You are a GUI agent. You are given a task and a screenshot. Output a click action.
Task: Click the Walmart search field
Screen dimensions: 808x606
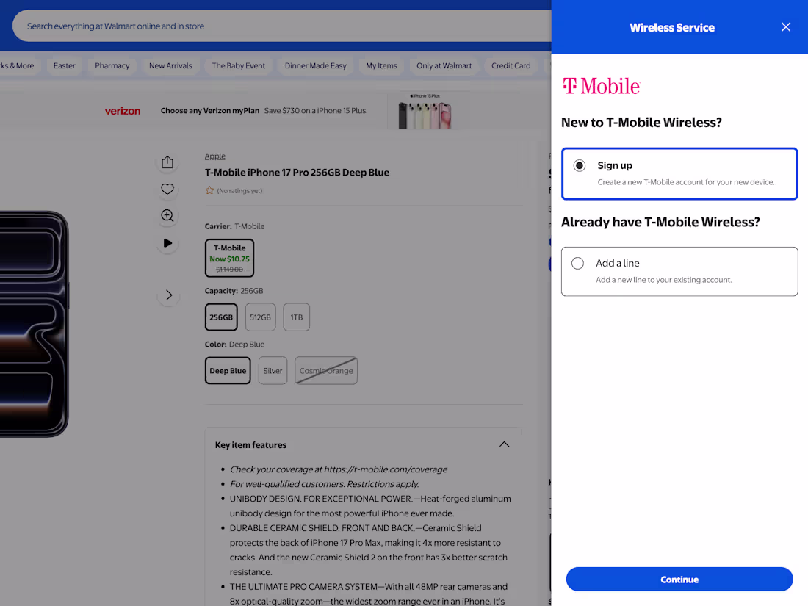(x=281, y=26)
